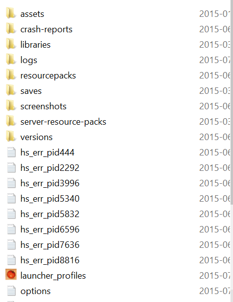Select the launcher_profiles tomato icon
The image size is (233, 302).
pos(11,274)
